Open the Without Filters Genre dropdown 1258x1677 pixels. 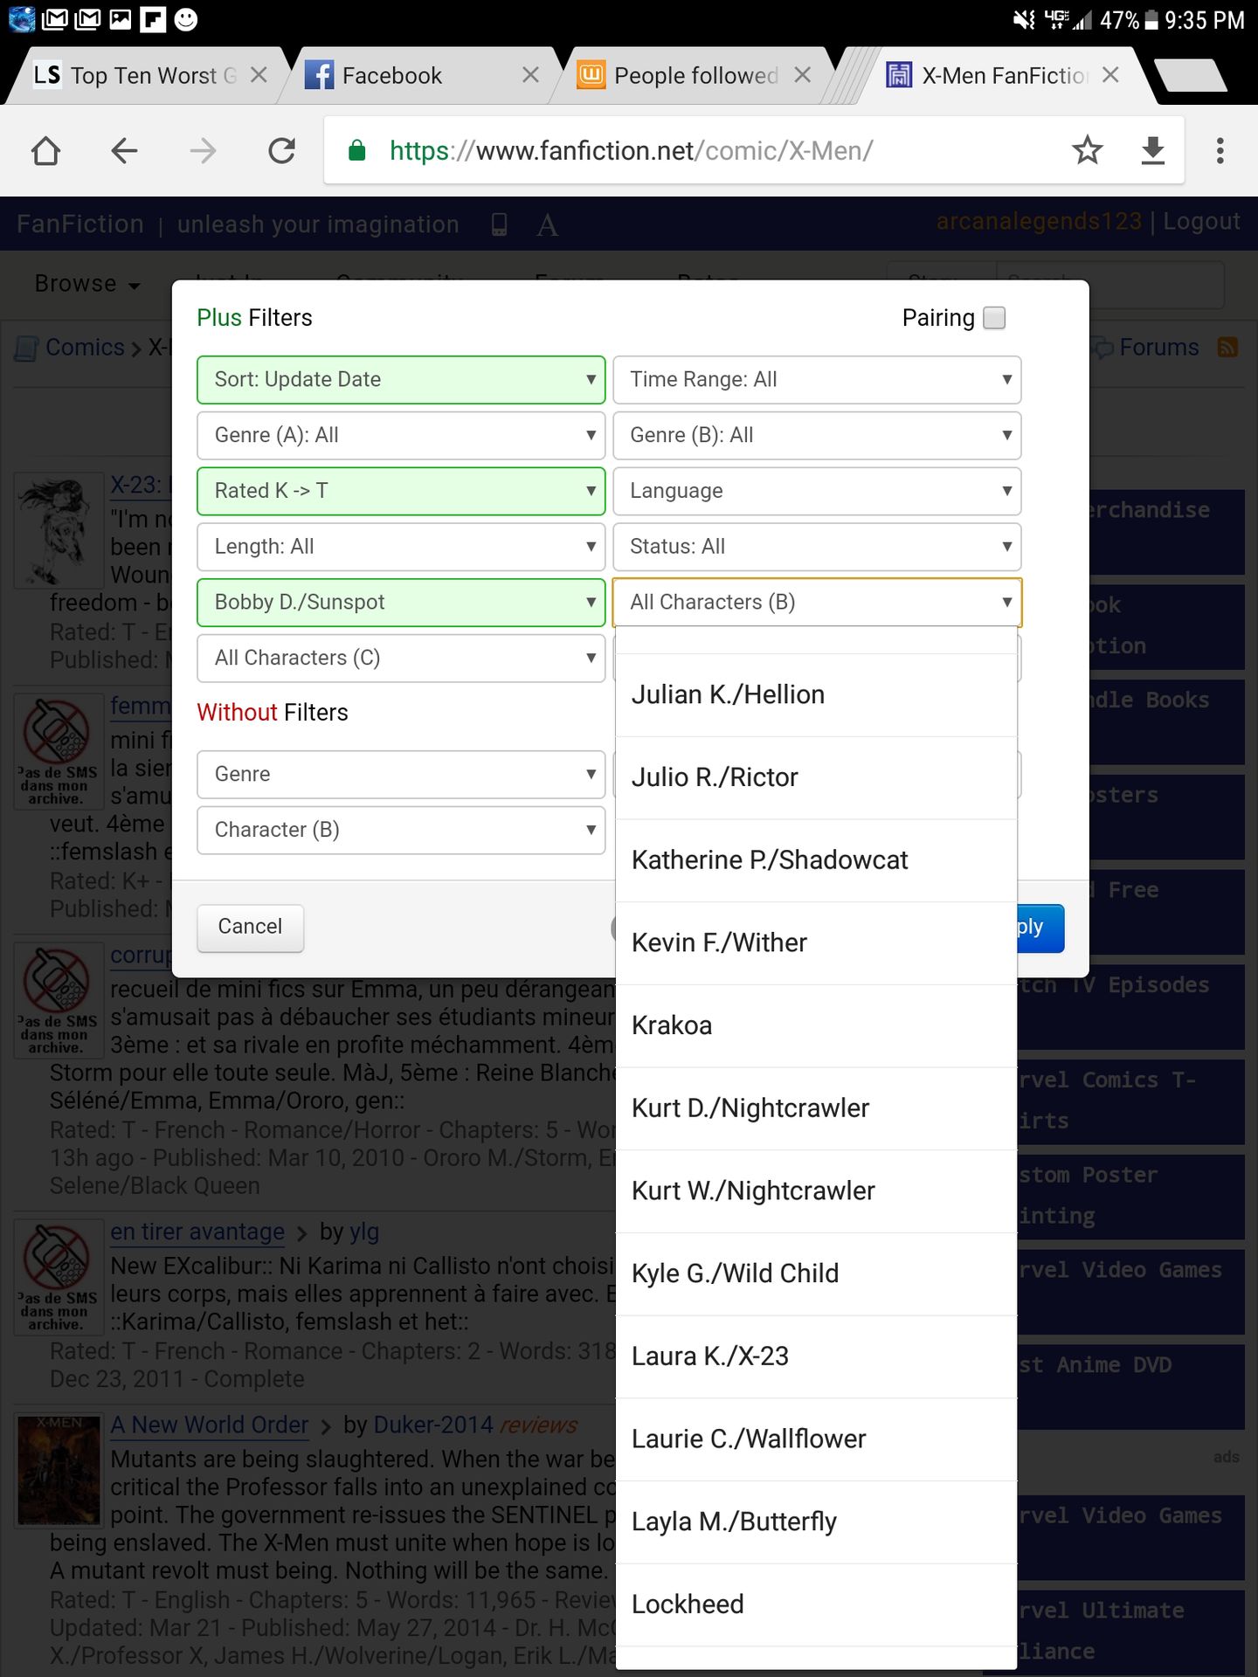pos(401,775)
